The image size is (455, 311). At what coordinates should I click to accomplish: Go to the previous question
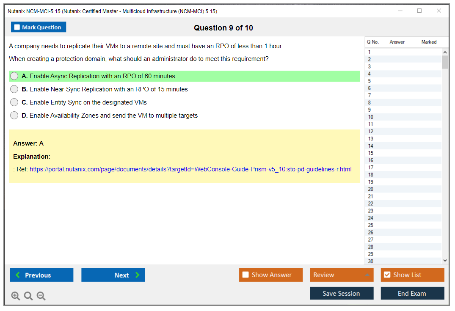pos(41,275)
